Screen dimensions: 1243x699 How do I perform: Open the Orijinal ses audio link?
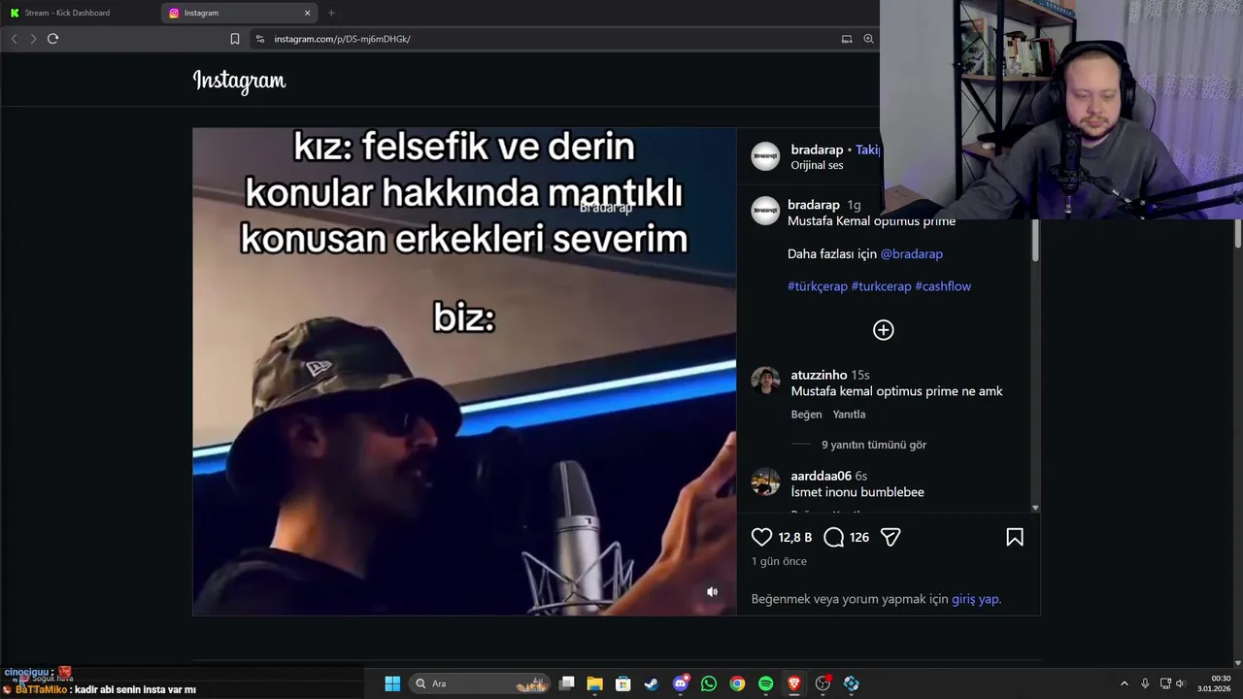click(817, 165)
